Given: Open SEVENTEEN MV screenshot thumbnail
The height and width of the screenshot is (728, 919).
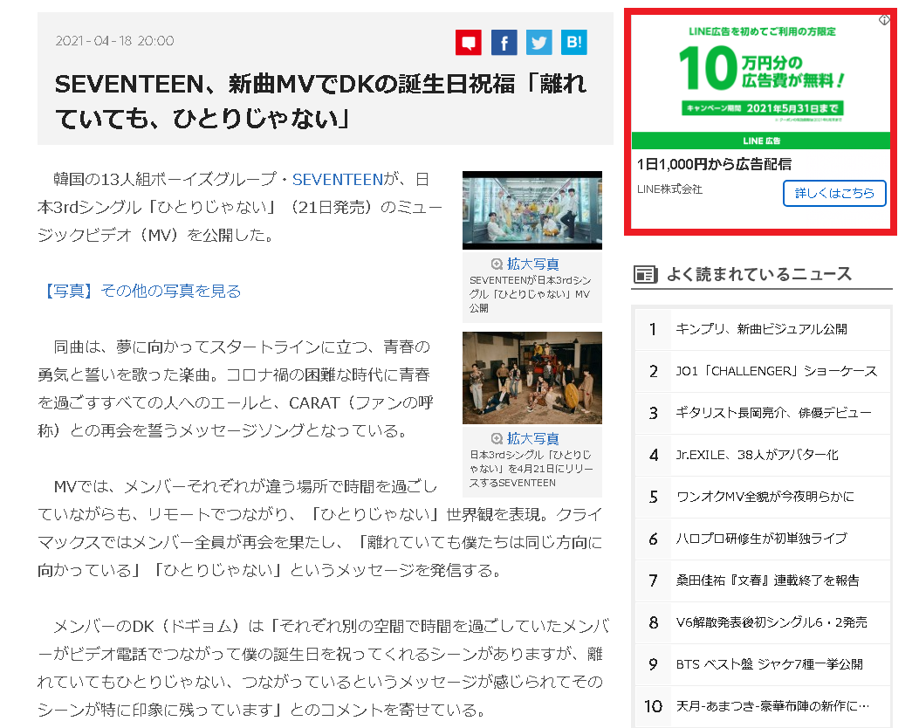Looking at the screenshot, I should pyautogui.click(x=532, y=210).
